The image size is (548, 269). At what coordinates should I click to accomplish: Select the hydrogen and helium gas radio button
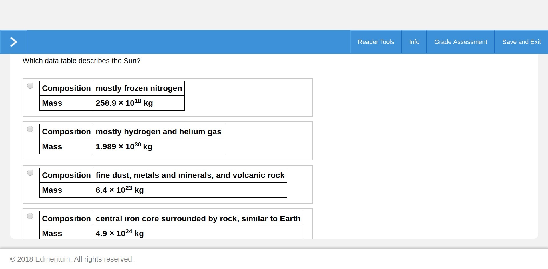point(30,129)
